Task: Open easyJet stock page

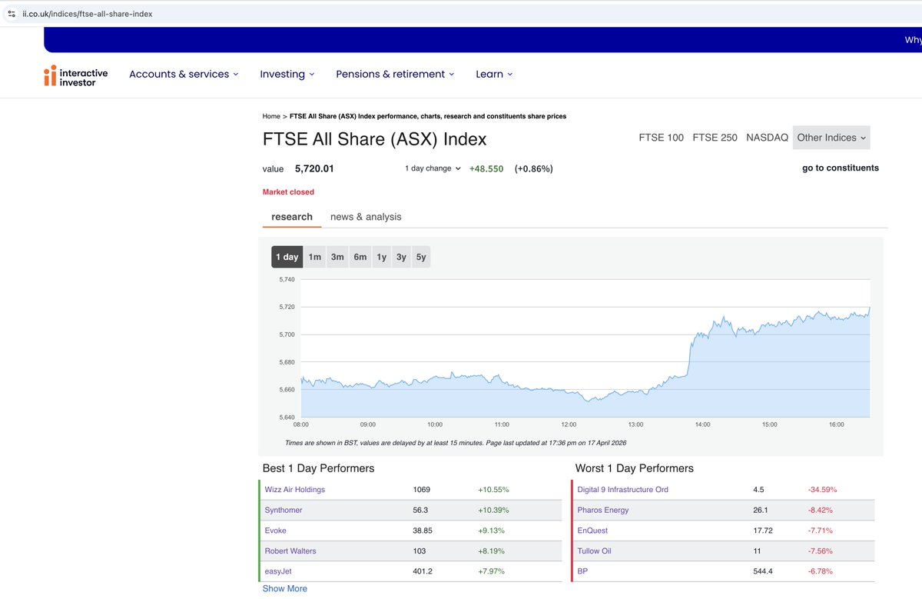Action: (278, 571)
